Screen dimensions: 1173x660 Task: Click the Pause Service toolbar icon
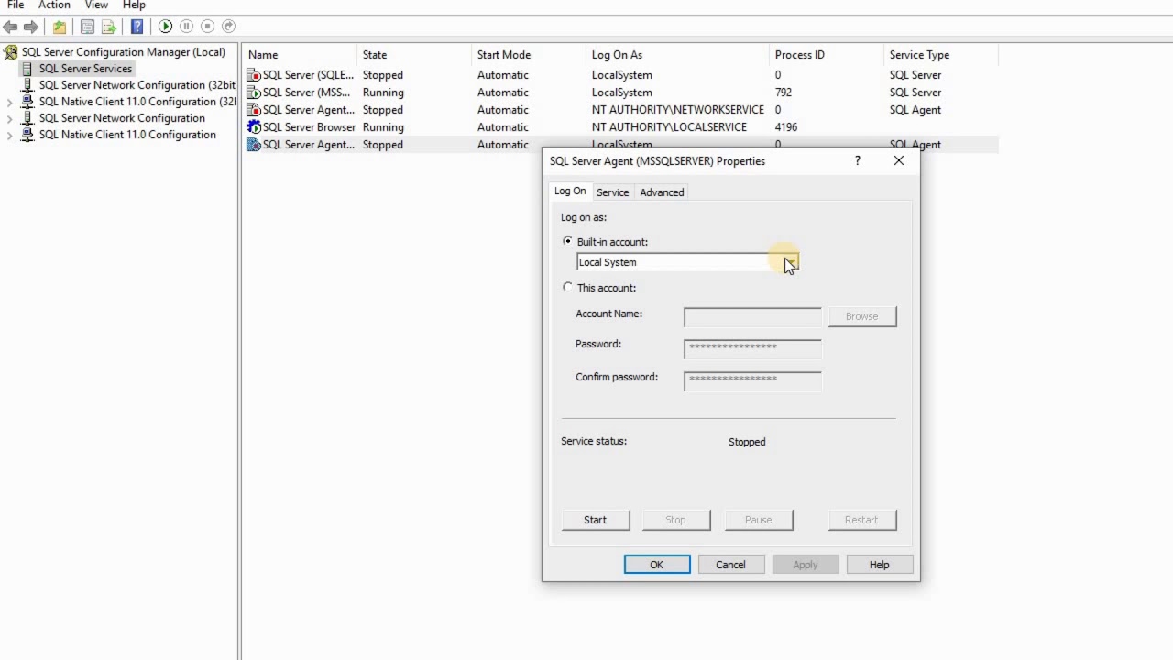(187, 27)
